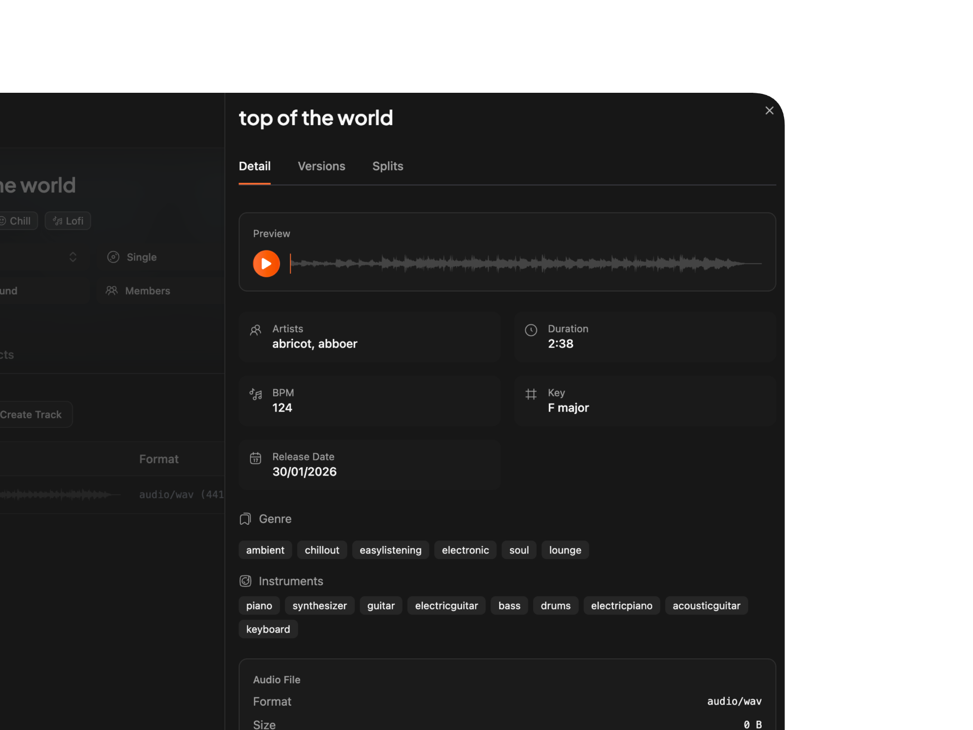Click the Artists people icon
Viewport: 973px width, 730px height.
click(x=256, y=330)
